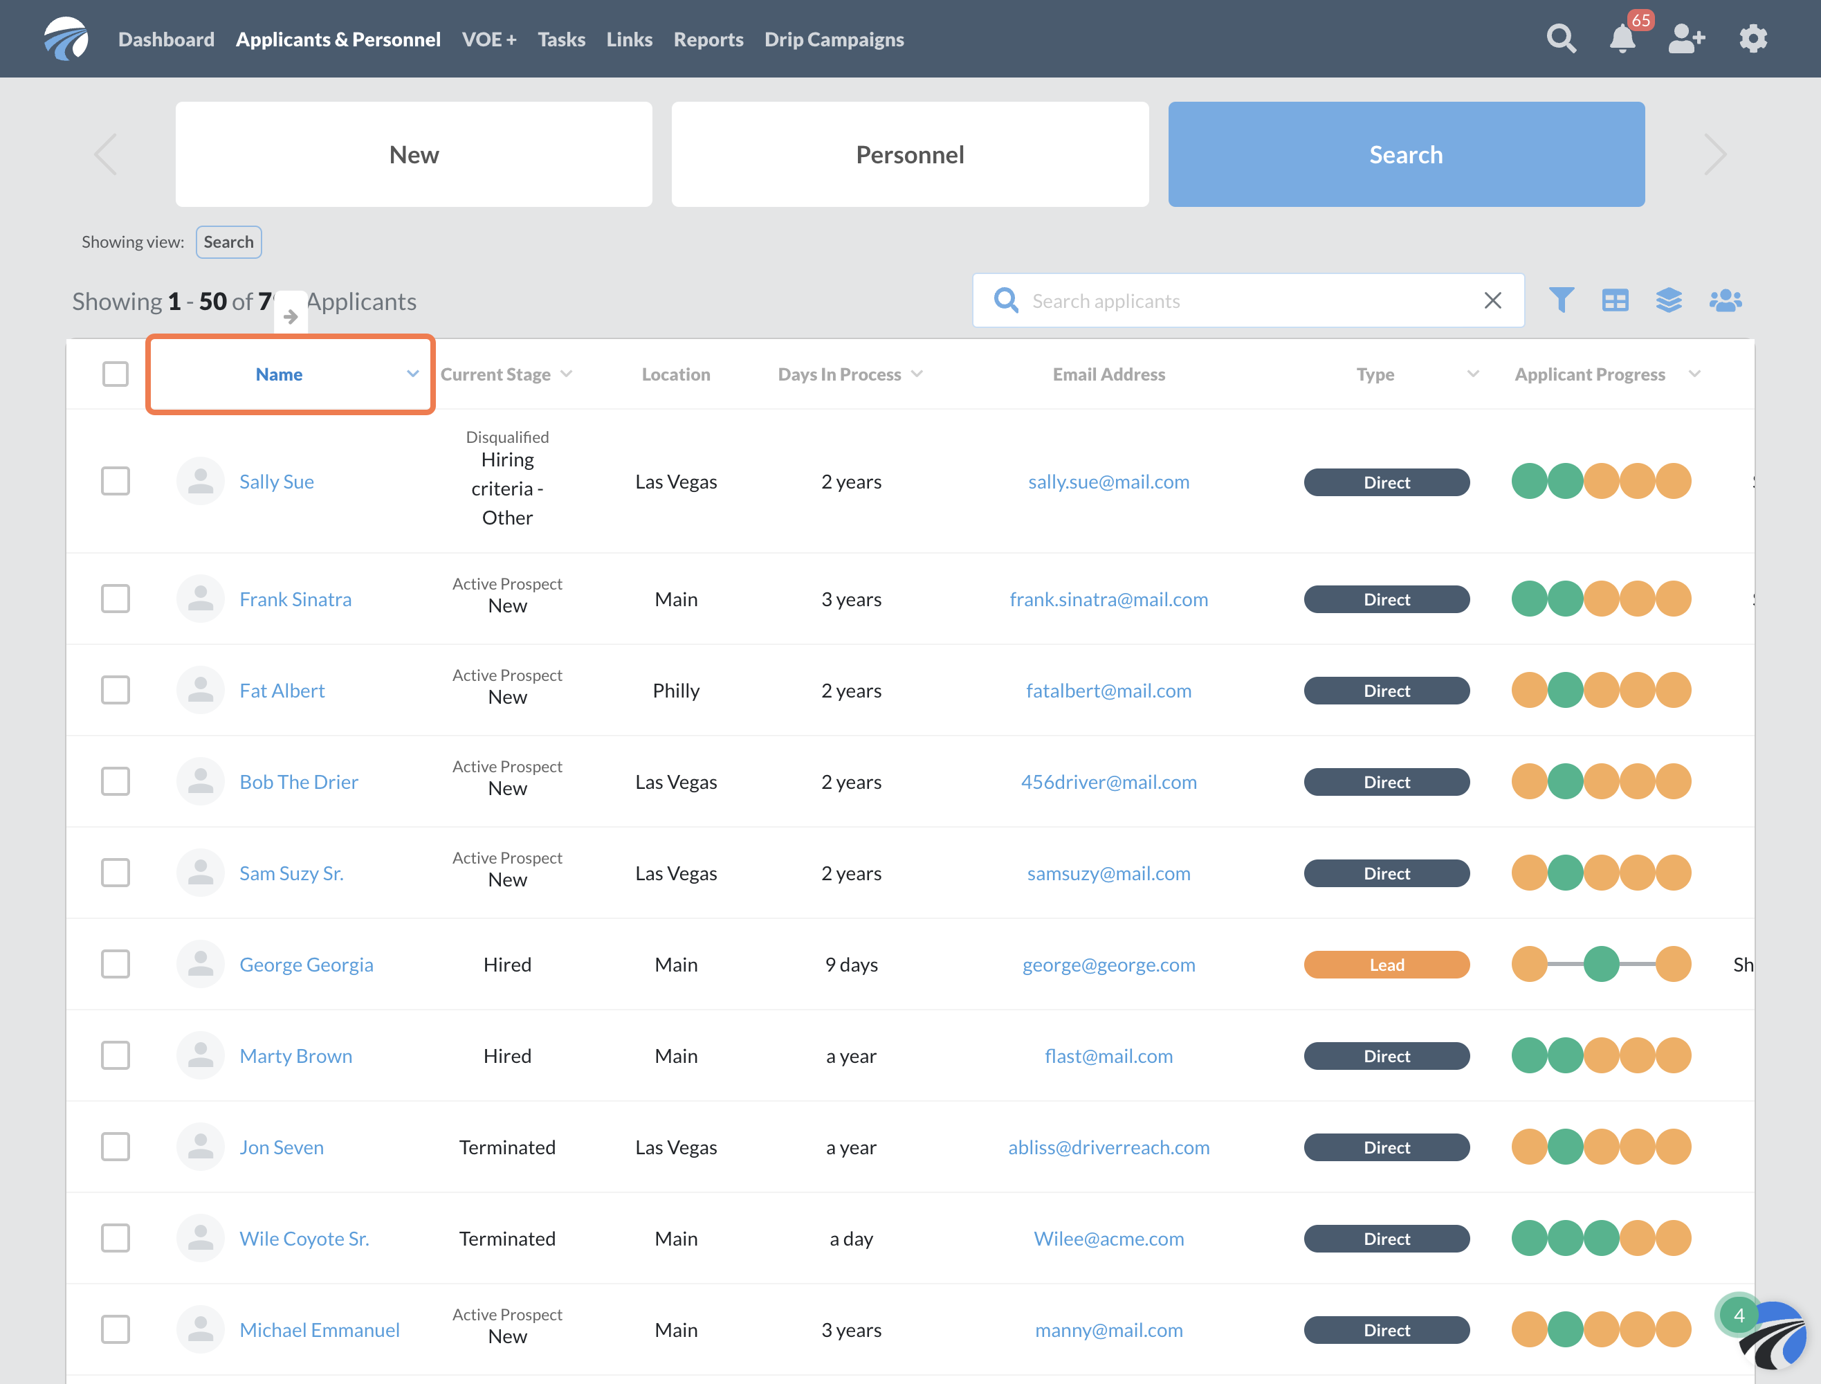Select the highlighted Search view tab
The width and height of the screenshot is (1821, 1384).
tap(1406, 154)
